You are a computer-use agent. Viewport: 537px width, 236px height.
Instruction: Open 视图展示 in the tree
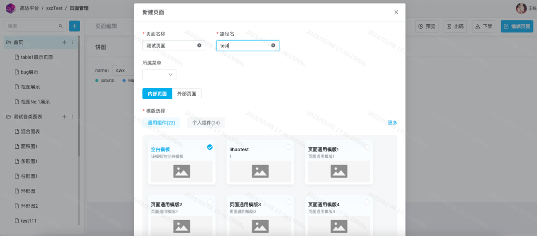coord(30,87)
